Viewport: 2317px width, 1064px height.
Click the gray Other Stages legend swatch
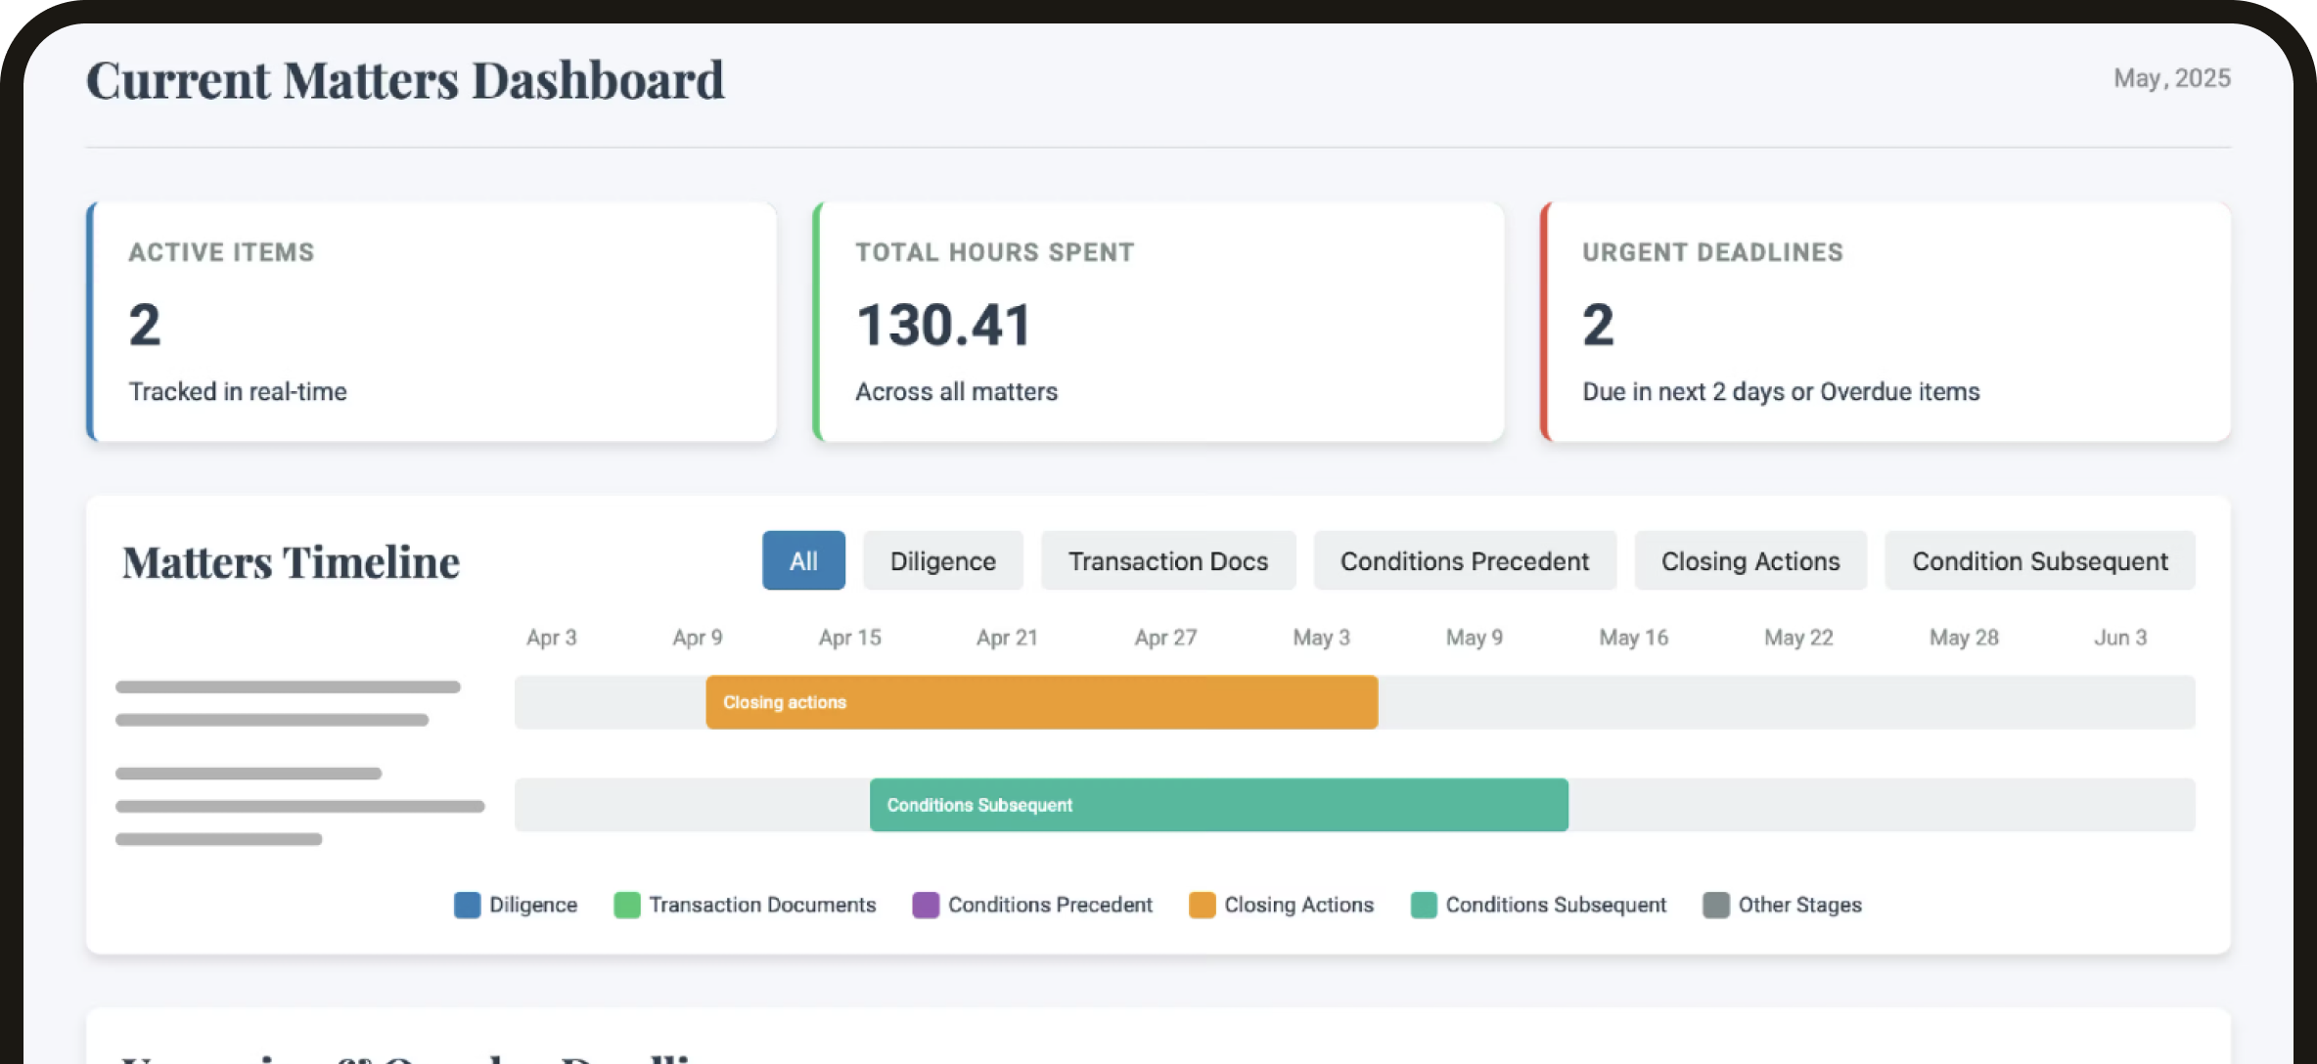click(x=1716, y=905)
